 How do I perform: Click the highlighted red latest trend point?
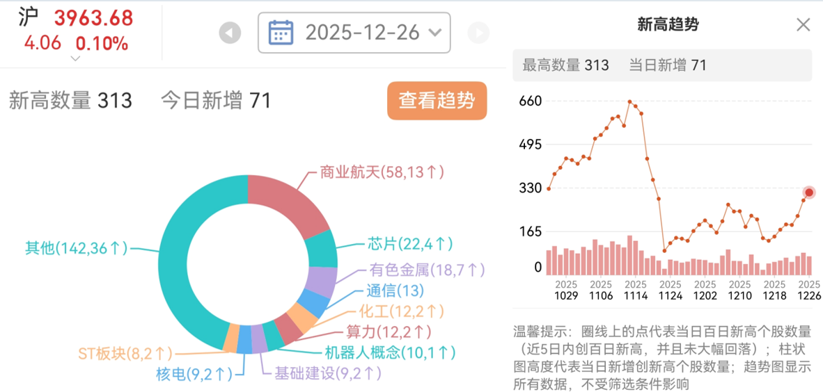pyautogui.click(x=808, y=193)
